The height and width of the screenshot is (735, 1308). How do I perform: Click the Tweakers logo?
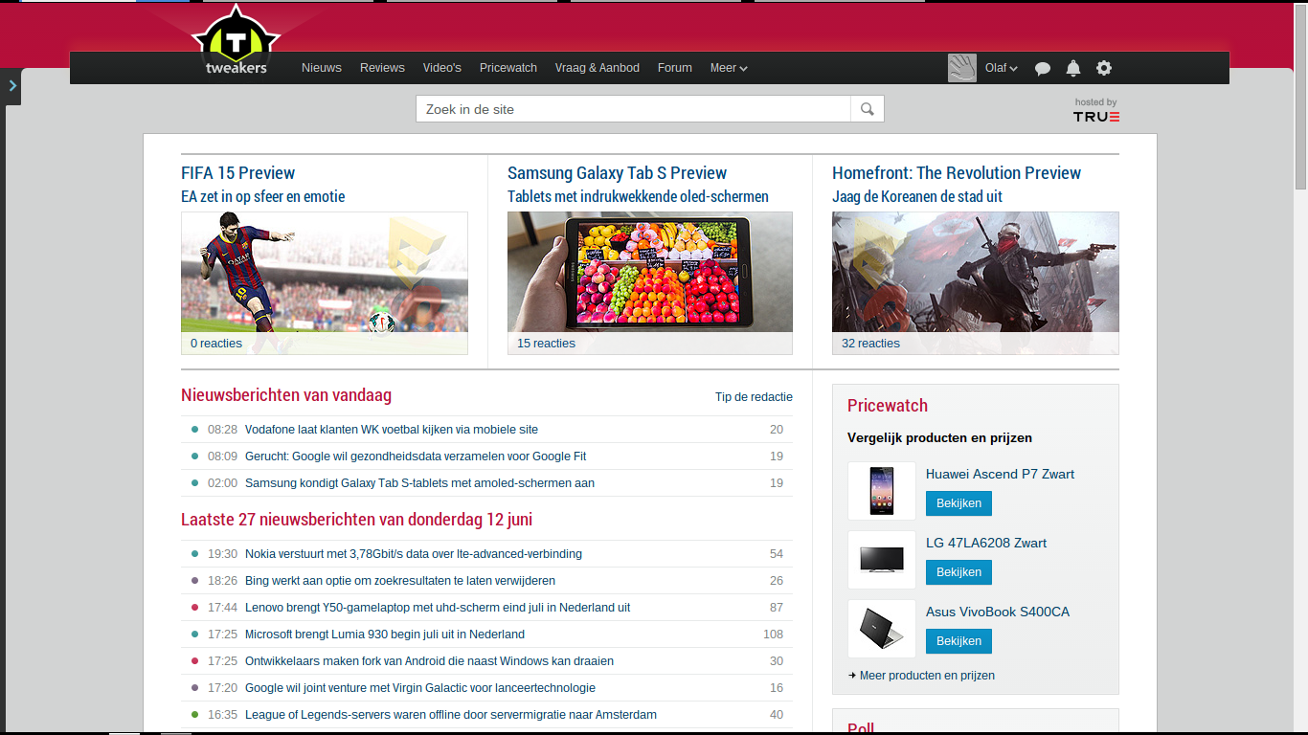[x=236, y=41]
